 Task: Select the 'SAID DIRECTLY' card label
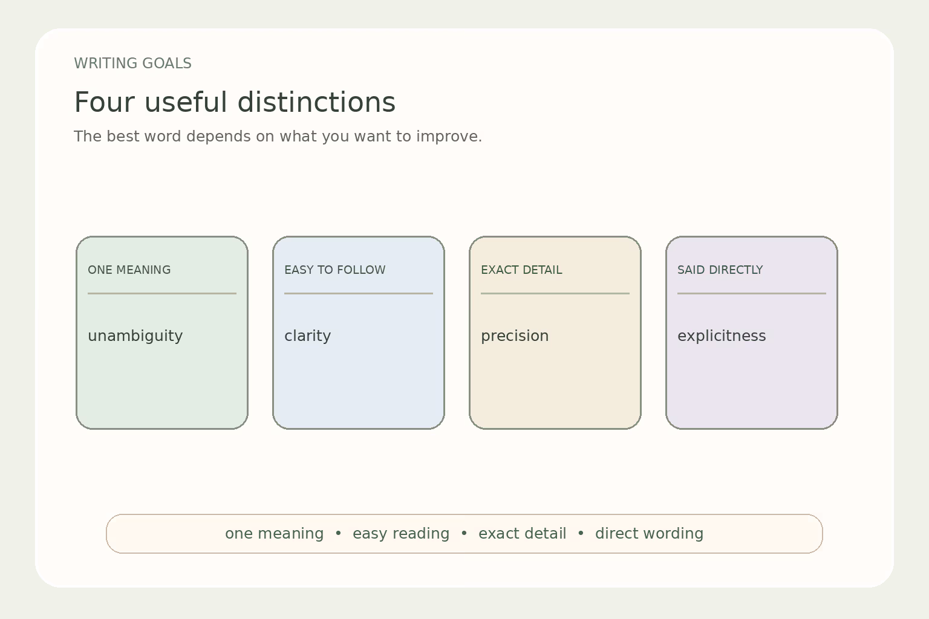coord(720,270)
